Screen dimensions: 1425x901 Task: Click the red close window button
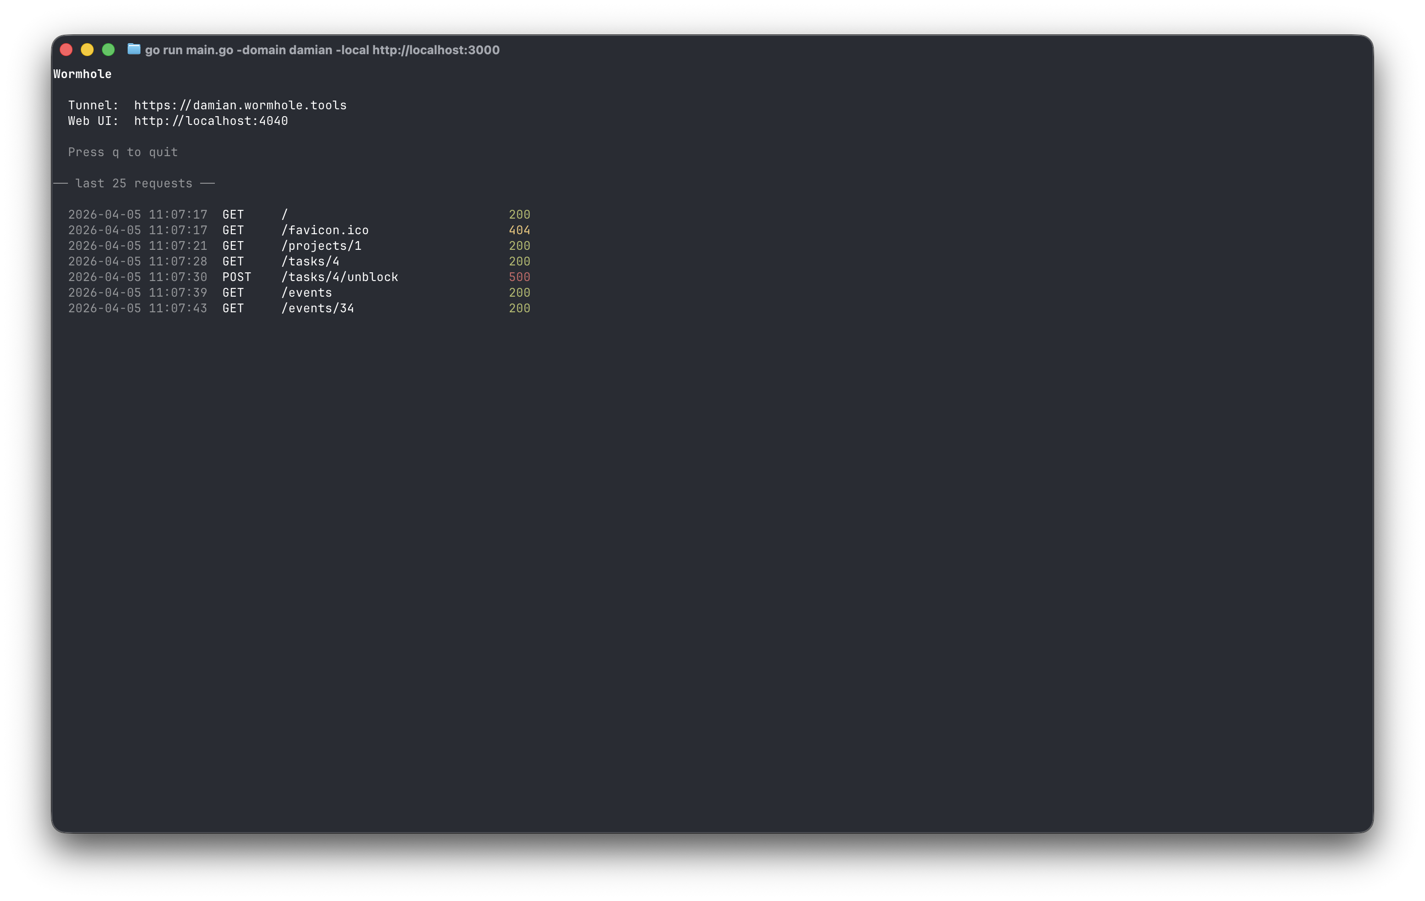coord(66,50)
